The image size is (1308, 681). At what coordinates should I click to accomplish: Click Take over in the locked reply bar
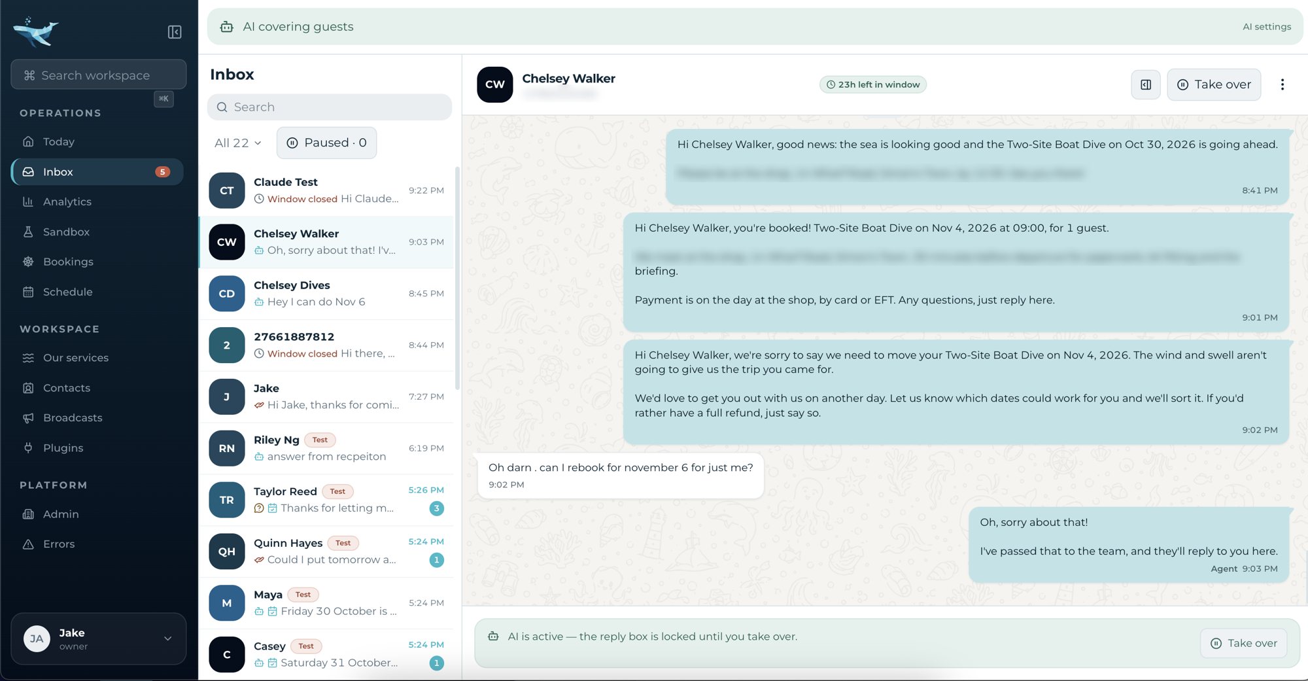1243,643
